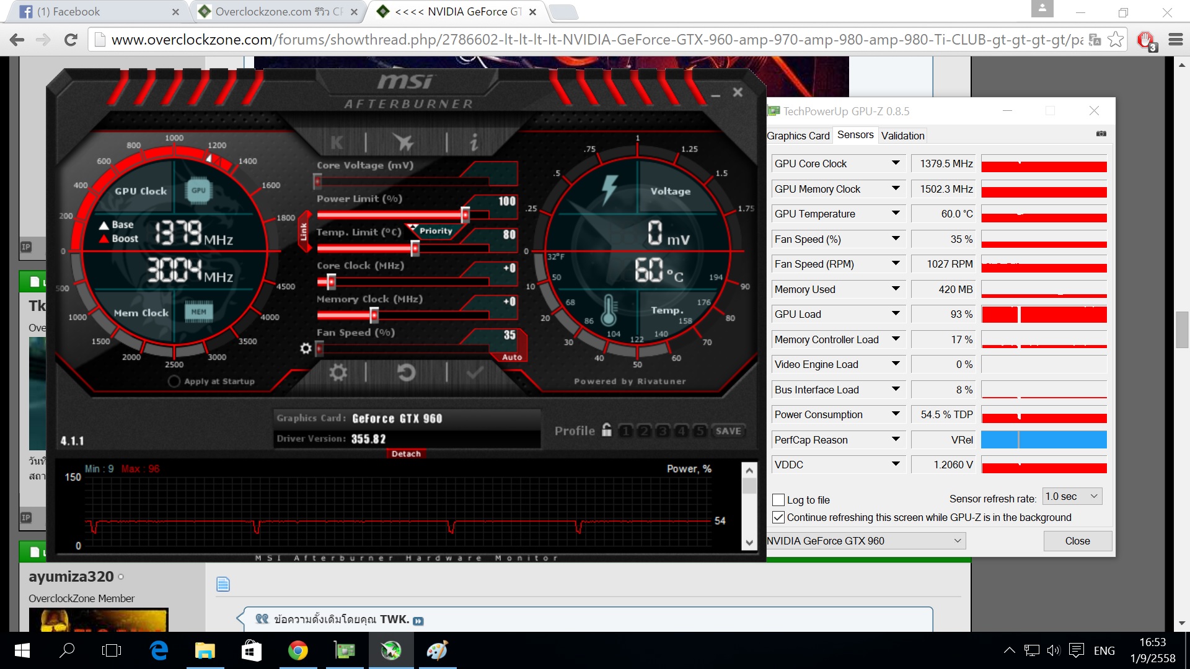Click the profile SAVE button
This screenshot has height=669, width=1190.
pos(728,431)
